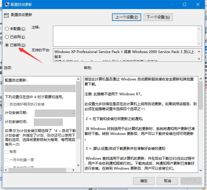Maximize the 配置自动更新 window
The height and width of the screenshot is (190, 207).
[x=184, y=5]
